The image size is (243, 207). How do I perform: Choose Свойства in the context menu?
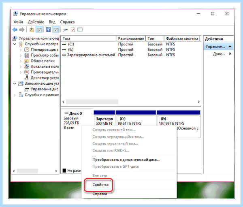coord(100,185)
